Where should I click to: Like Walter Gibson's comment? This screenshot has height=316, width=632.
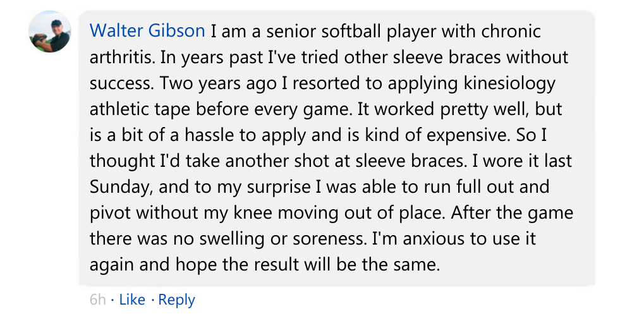(x=131, y=300)
